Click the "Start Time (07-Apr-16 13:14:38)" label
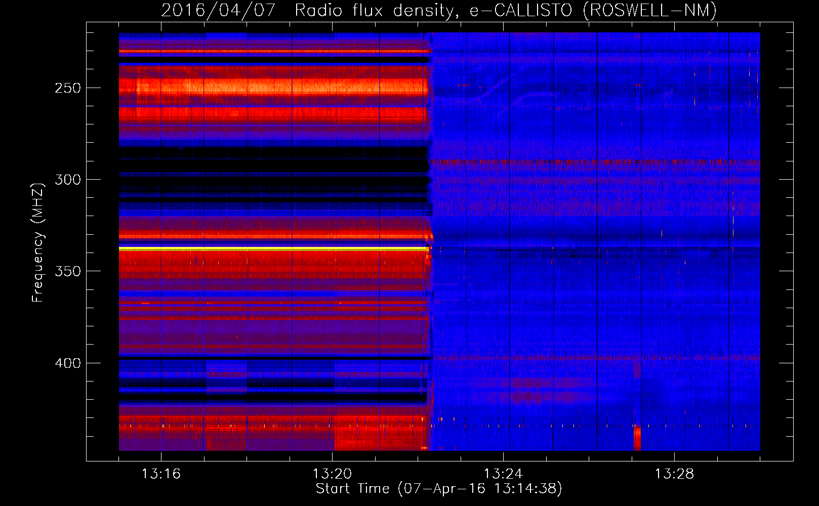The image size is (819, 506). coord(439,489)
